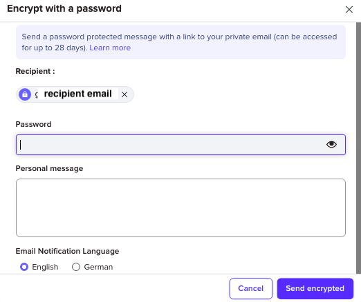Click the English label text
Screen dimensions: 361x302
tap(45, 267)
